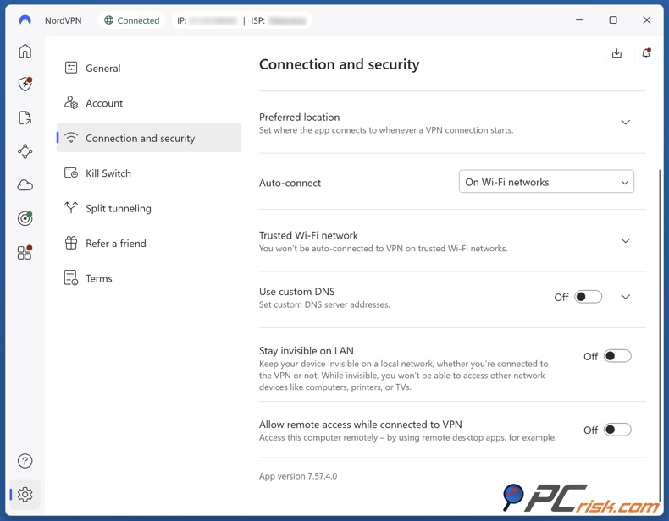
Task: Click the notification bell icon
Action: click(646, 53)
